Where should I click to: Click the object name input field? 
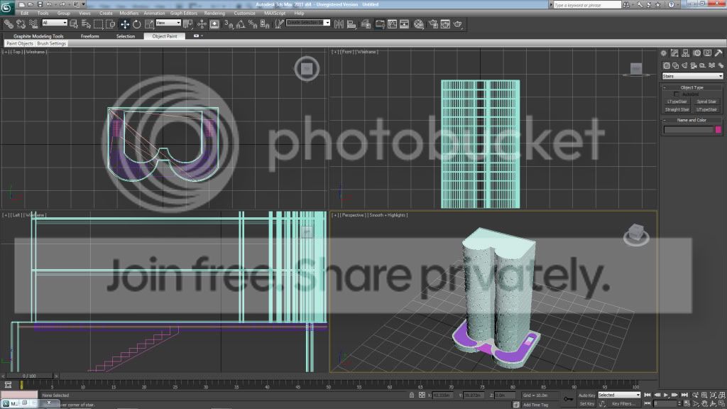[689, 130]
